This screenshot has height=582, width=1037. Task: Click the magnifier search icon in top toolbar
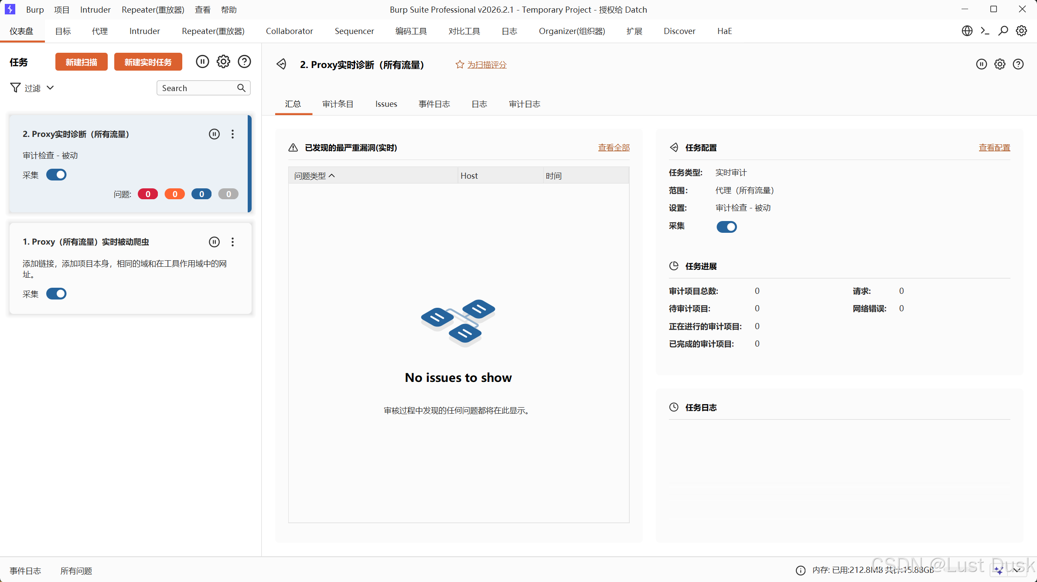point(1003,31)
